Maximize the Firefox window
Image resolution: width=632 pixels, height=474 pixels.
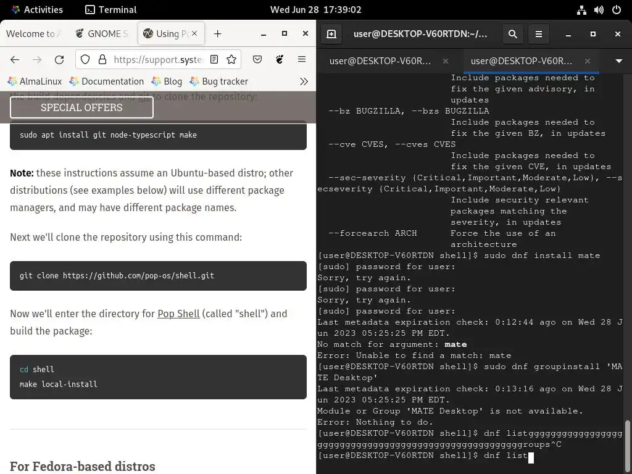click(285, 34)
